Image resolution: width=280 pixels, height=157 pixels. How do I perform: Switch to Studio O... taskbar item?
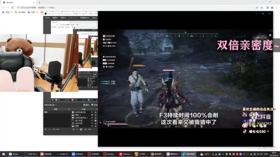[62, 154]
